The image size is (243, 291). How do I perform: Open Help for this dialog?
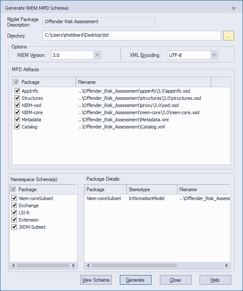tap(215, 280)
